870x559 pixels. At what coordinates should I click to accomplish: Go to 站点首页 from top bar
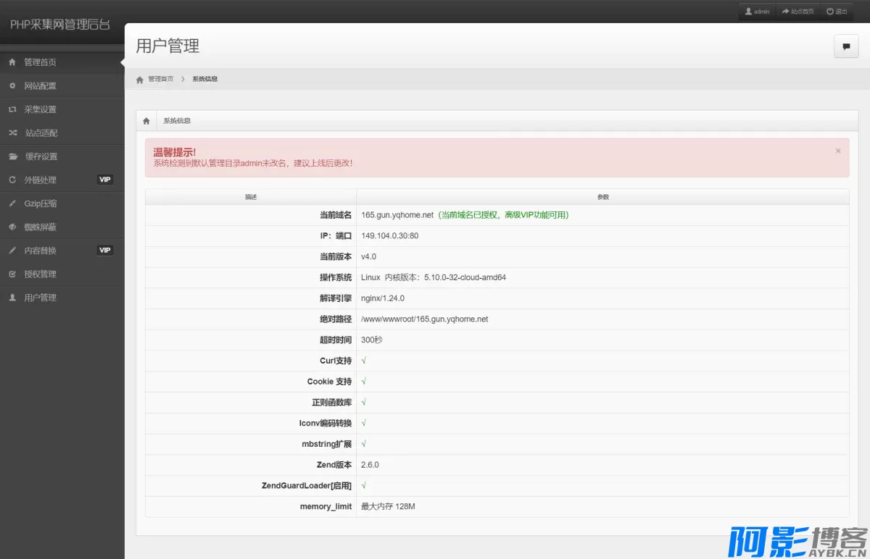click(797, 12)
